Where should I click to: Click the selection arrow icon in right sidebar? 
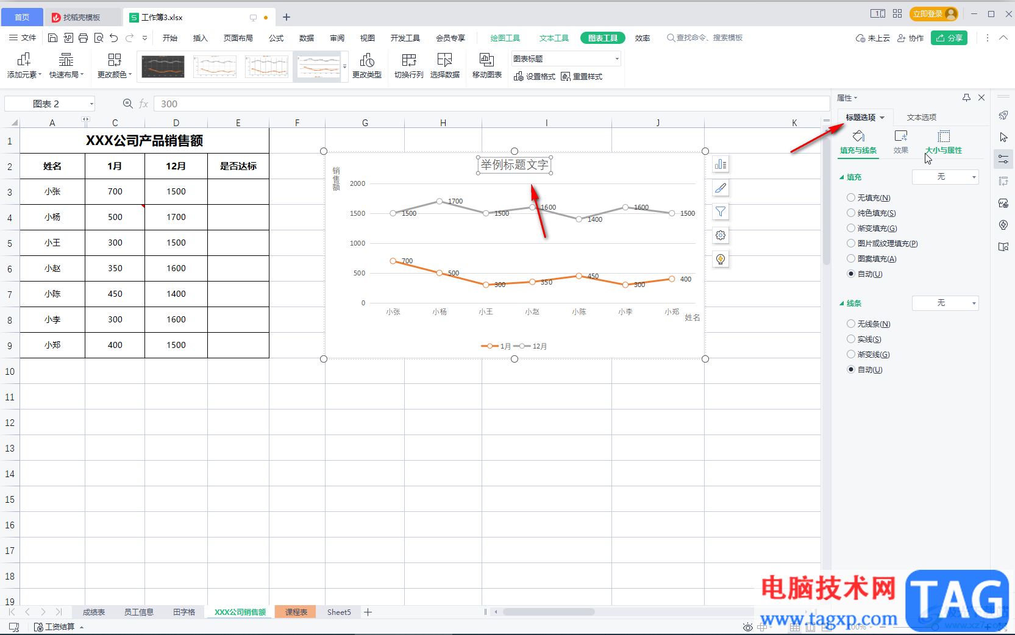click(1003, 137)
